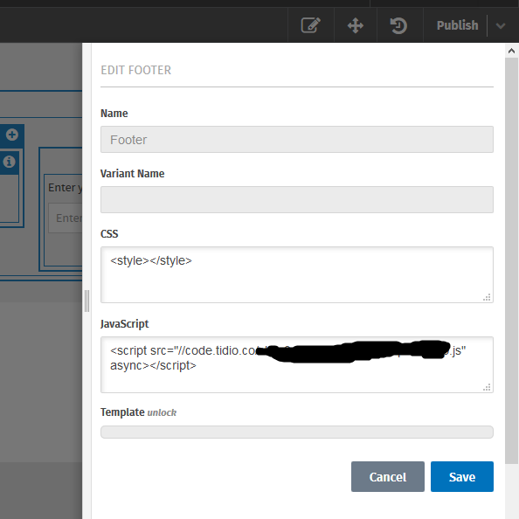Click the Template unlock link
Image resolution: width=519 pixels, height=519 pixels.
(x=162, y=412)
